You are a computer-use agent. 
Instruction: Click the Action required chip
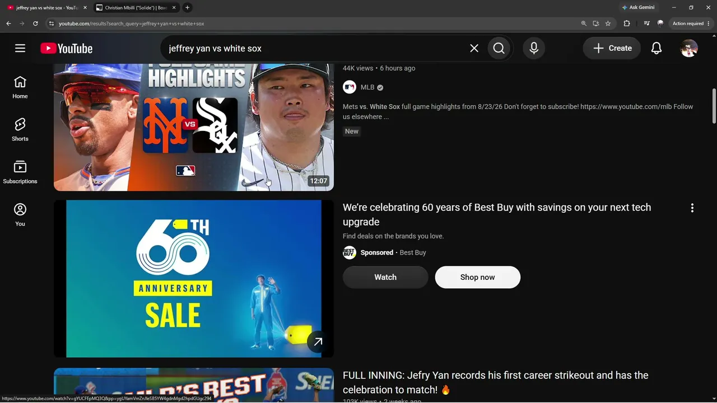point(691,24)
